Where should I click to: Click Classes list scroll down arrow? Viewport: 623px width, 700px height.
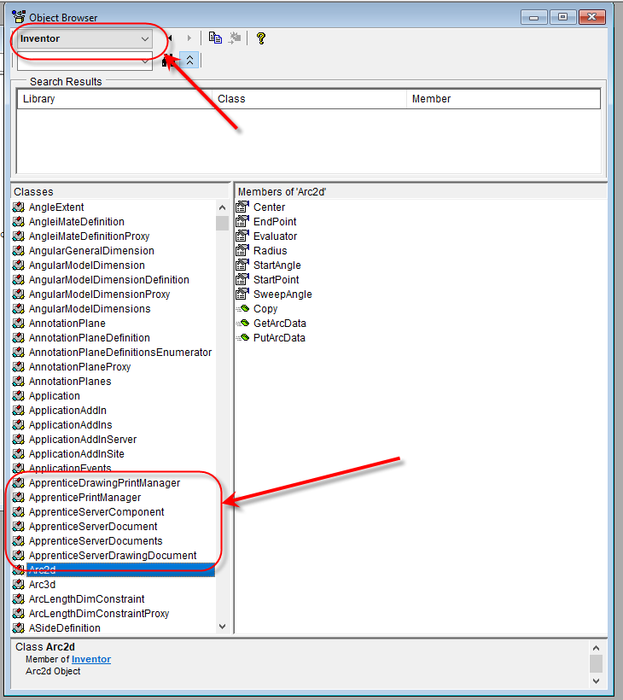pos(222,627)
